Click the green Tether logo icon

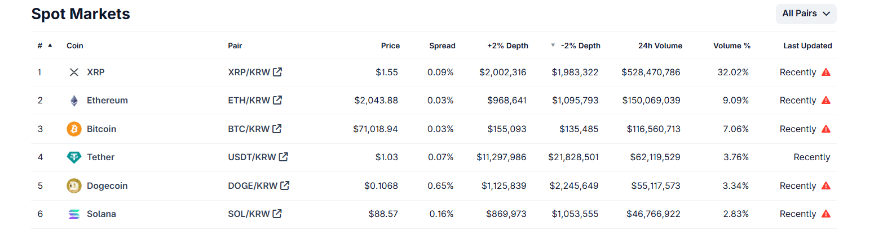(74, 157)
